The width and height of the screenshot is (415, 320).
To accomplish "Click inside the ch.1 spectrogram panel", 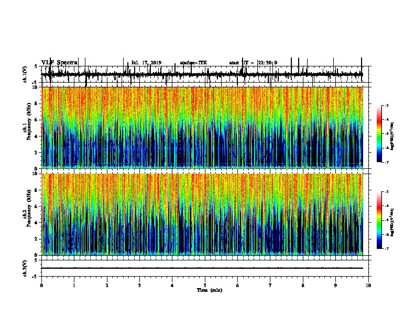I will tap(202, 128).
